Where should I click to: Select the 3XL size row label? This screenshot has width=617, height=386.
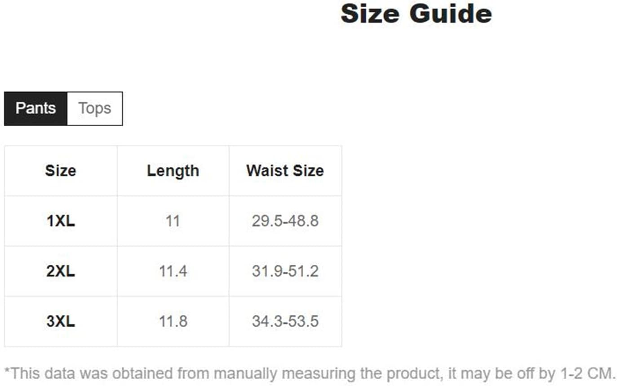[x=61, y=322]
